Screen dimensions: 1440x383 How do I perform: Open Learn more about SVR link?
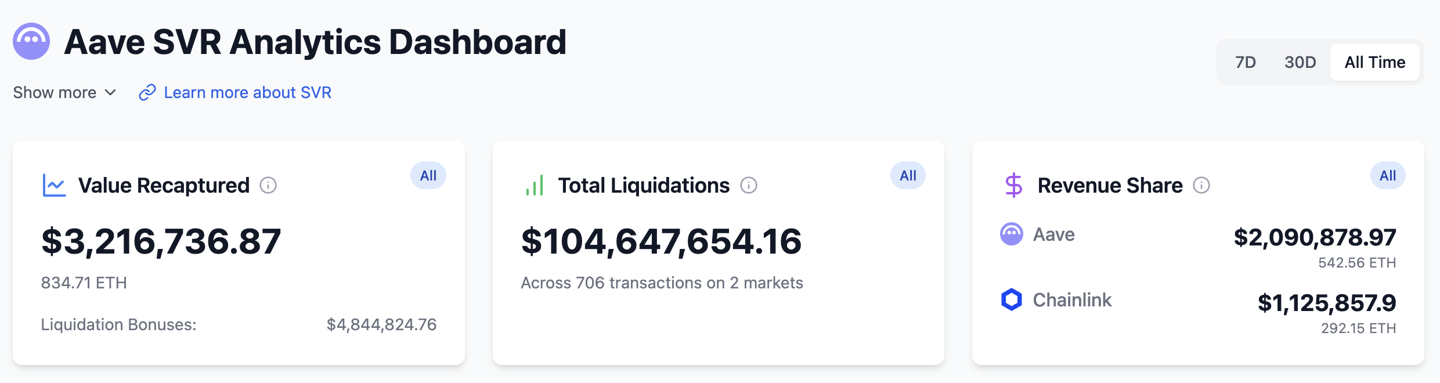247,92
